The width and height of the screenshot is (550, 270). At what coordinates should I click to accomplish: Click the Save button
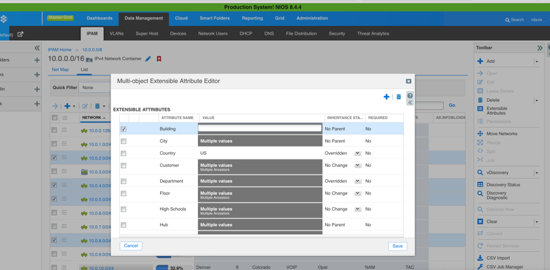397,246
